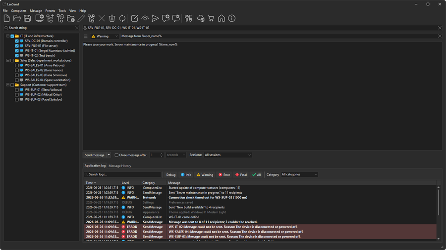
Task: Clear the recipients list with X
Action: (x=440, y=28)
